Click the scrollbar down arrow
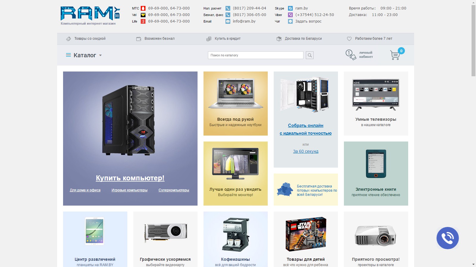The height and width of the screenshot is (267, 476). coord(474,264)
